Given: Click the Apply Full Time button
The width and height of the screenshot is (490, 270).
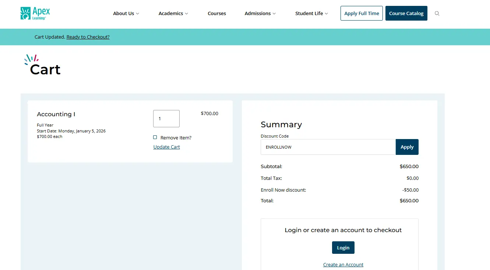Looking at the screenshot, I should tap(362, 13).
